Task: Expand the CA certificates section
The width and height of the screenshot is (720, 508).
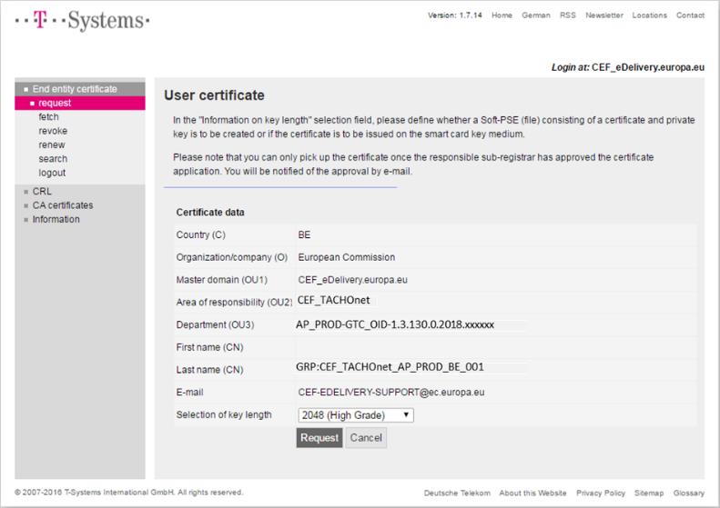Action: point(62,205)
